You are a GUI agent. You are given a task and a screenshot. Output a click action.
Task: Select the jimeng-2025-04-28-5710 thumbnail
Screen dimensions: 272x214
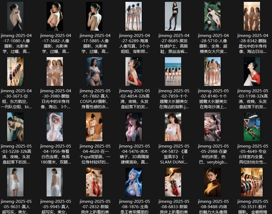tap(212, 16)
